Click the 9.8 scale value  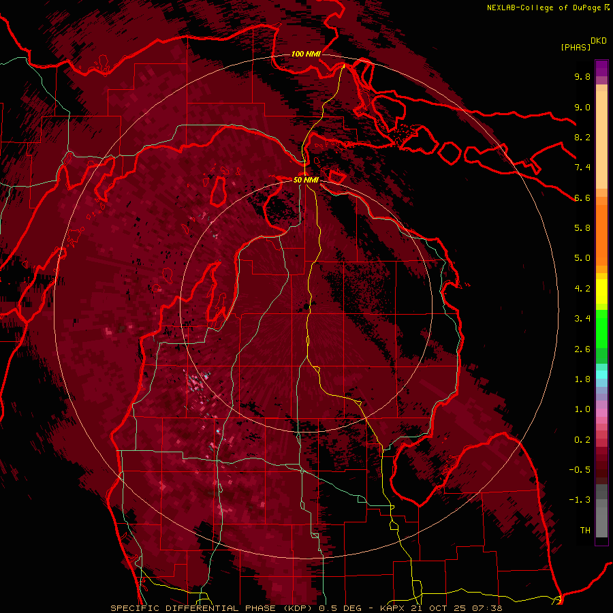582,76
